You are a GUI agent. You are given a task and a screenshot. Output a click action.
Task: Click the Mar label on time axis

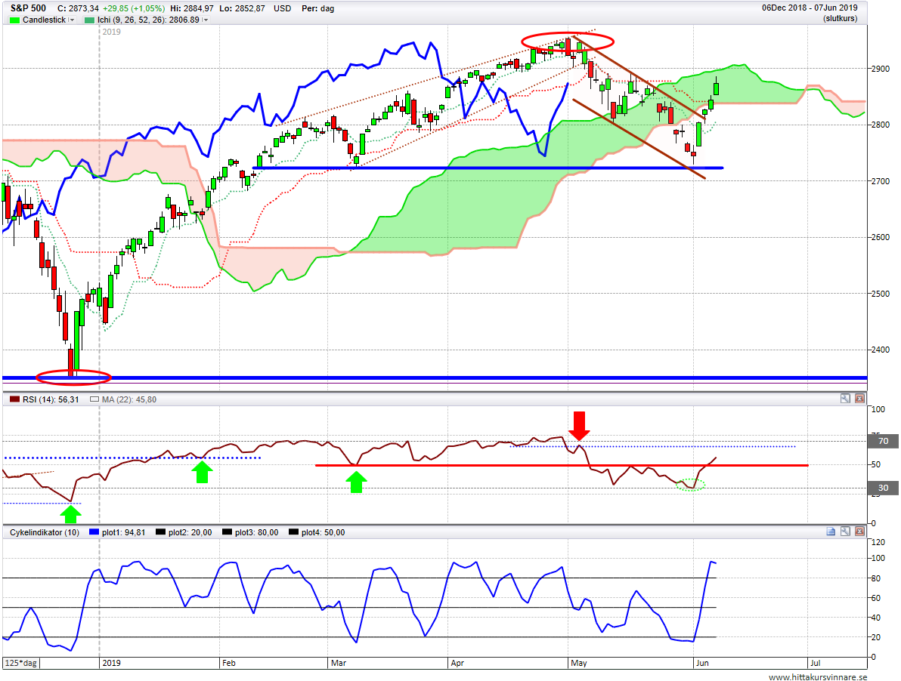coord(339,663)
